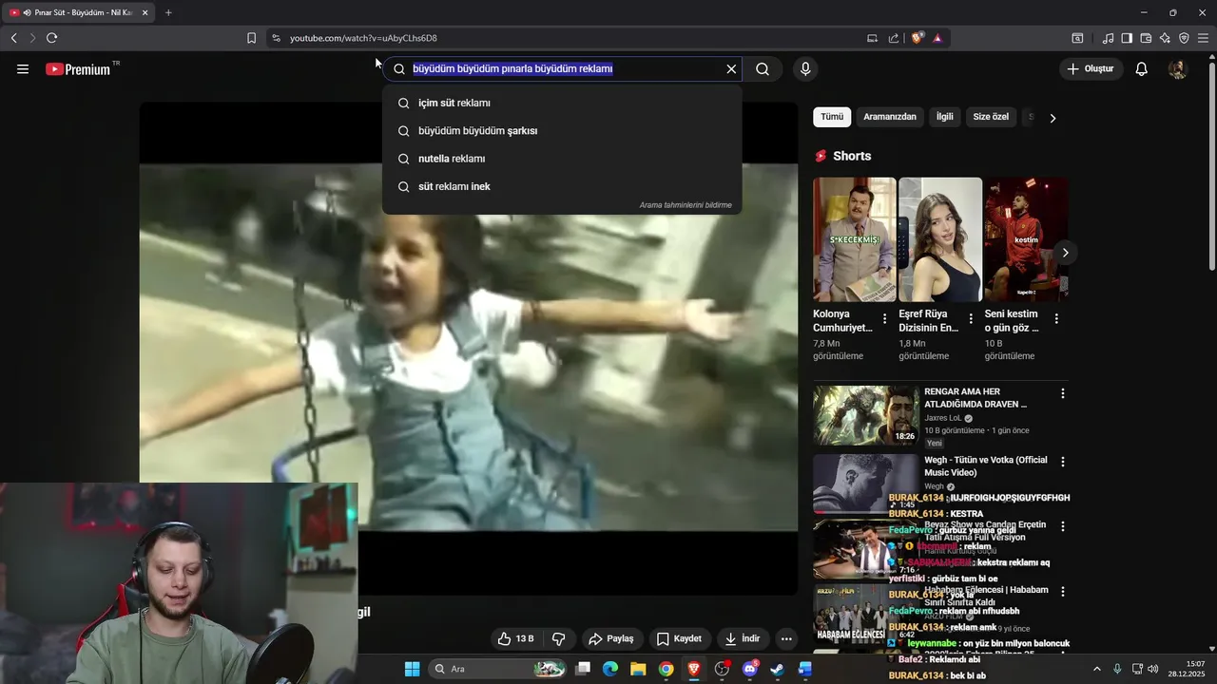Open the Kolonya Cumhuriyeti short thumbnail
Image resolution: width=1217 pixels, height=684 pixels.
855,239
